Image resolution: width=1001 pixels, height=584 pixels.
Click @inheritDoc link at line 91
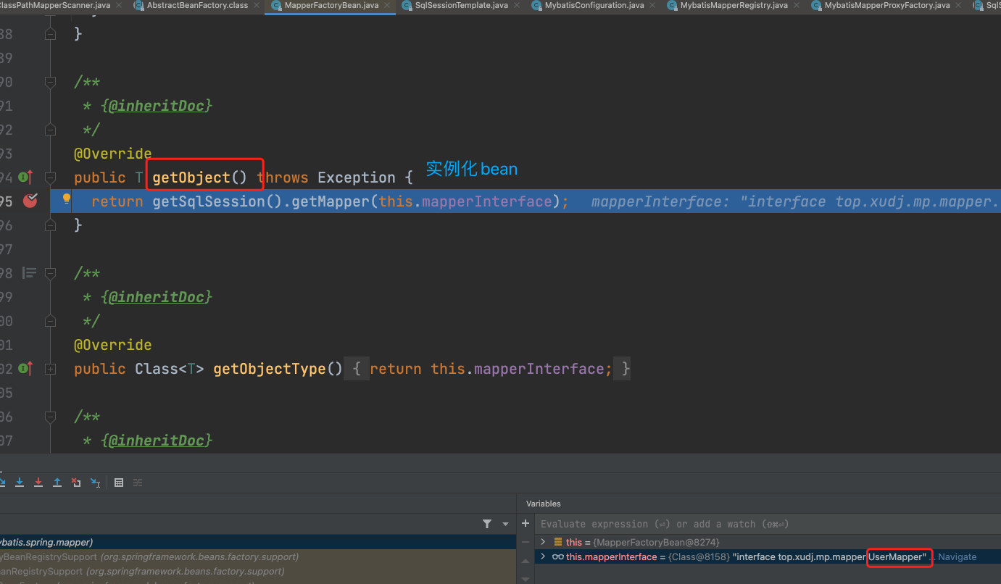click(x=157, y=106)
